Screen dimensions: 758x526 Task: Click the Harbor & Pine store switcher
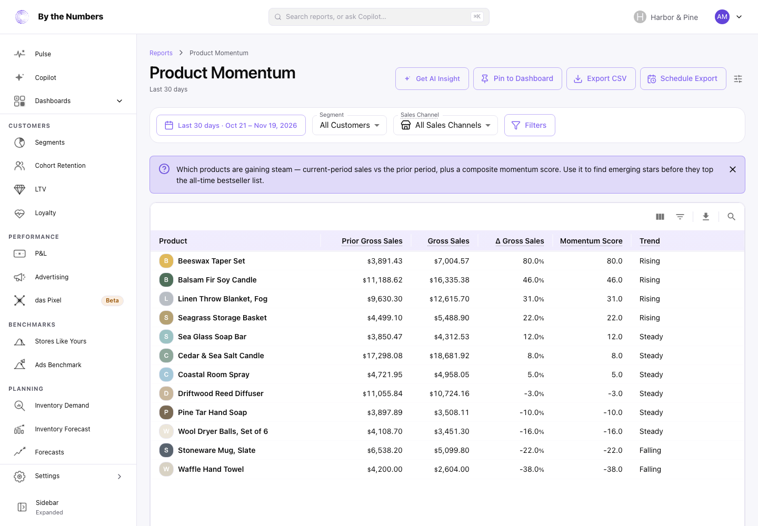(x=666, y=17)
